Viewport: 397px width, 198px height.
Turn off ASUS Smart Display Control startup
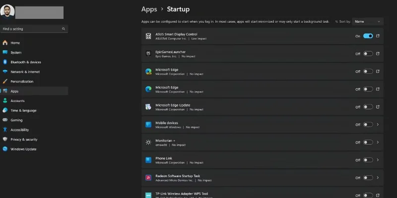(x=368, y=36)
